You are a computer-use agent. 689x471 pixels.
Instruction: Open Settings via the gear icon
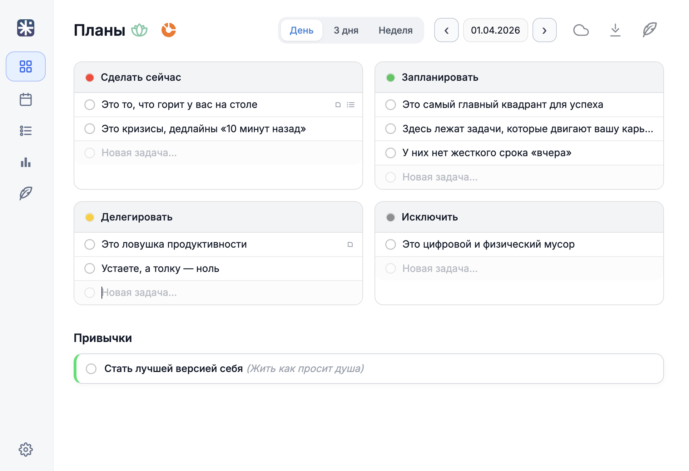[25, 449]
